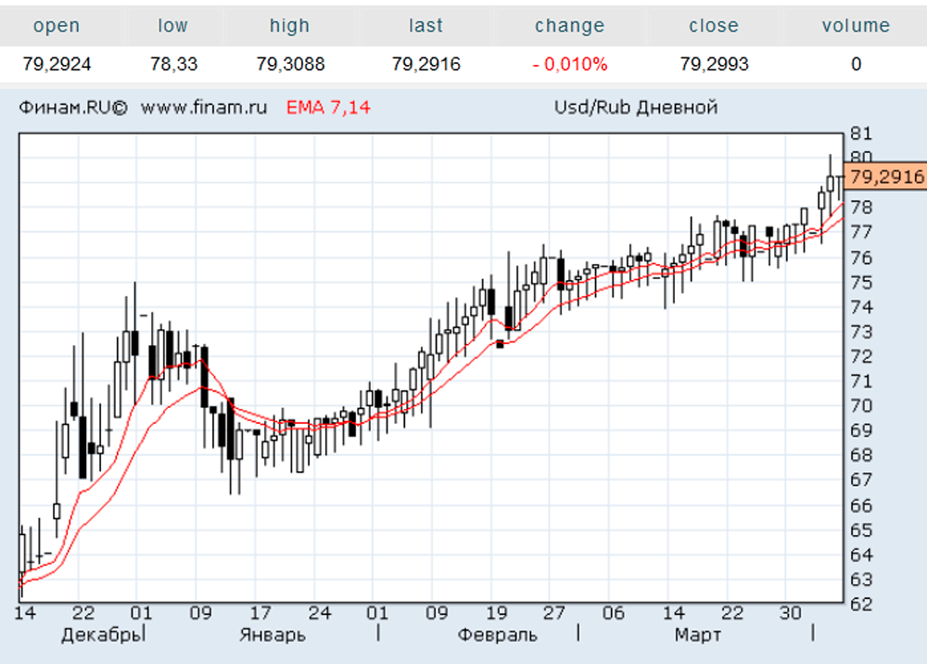This screenshot has width=927, height=664.
Task: Select the "low" column header
Action: coord(172,26)
